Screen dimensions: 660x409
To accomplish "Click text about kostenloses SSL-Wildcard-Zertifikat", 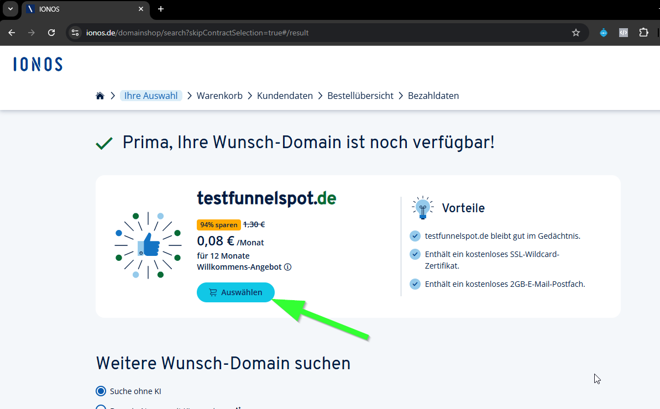I will tap(492, 260).
